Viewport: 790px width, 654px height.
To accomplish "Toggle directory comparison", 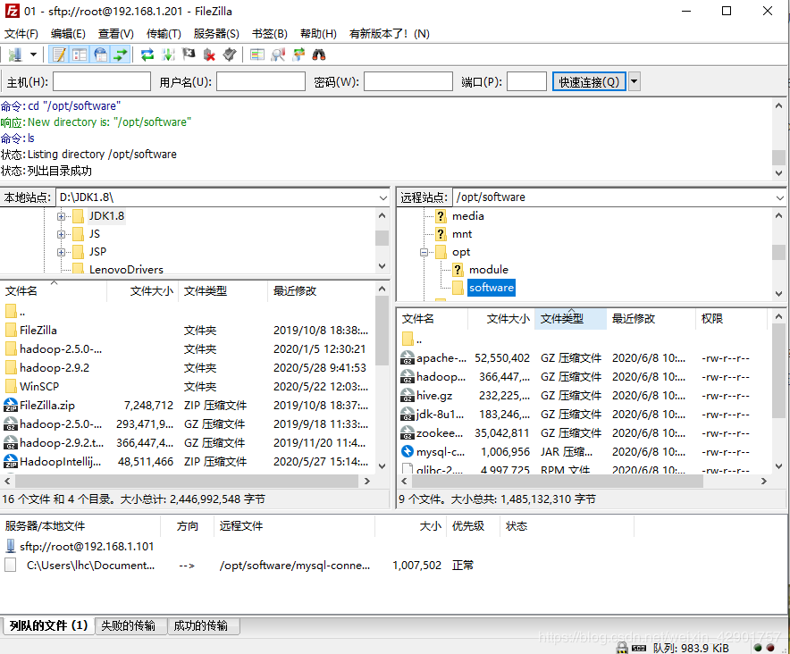I will point(278,54).
